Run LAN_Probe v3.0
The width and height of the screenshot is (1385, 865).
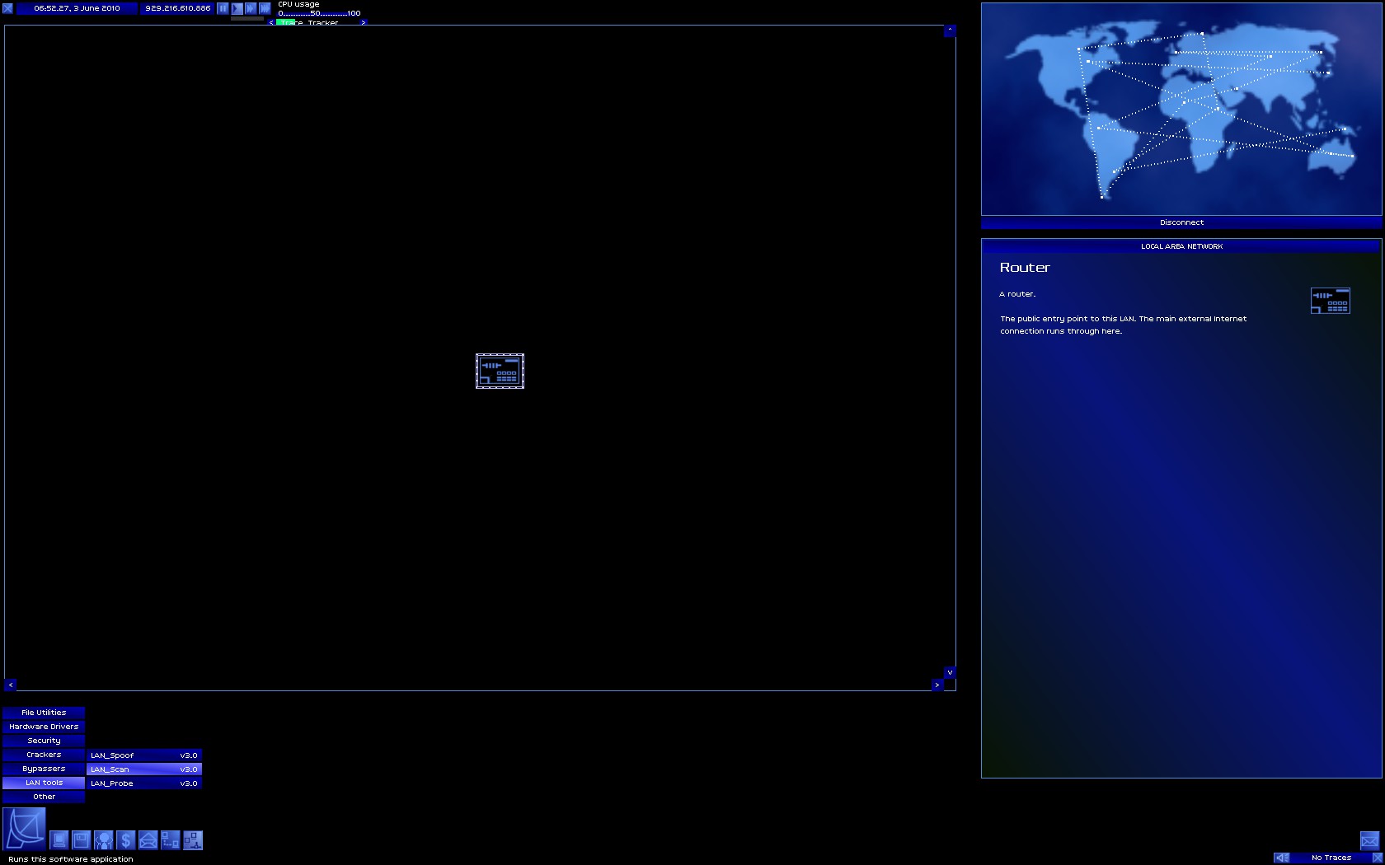click(144, 783)
